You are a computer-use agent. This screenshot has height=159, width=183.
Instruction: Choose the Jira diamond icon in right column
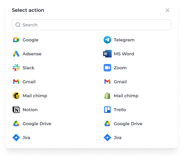click(x=107, y=138)
